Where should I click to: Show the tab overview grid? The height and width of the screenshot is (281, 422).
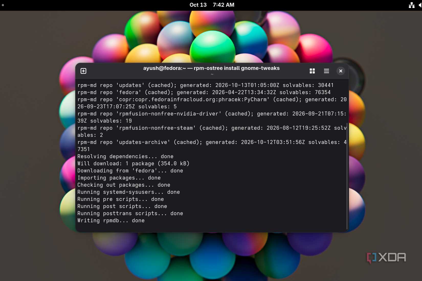pyautogui.click(x=312, y=71)
